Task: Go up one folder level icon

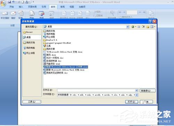Action: [x=139, y=27]
